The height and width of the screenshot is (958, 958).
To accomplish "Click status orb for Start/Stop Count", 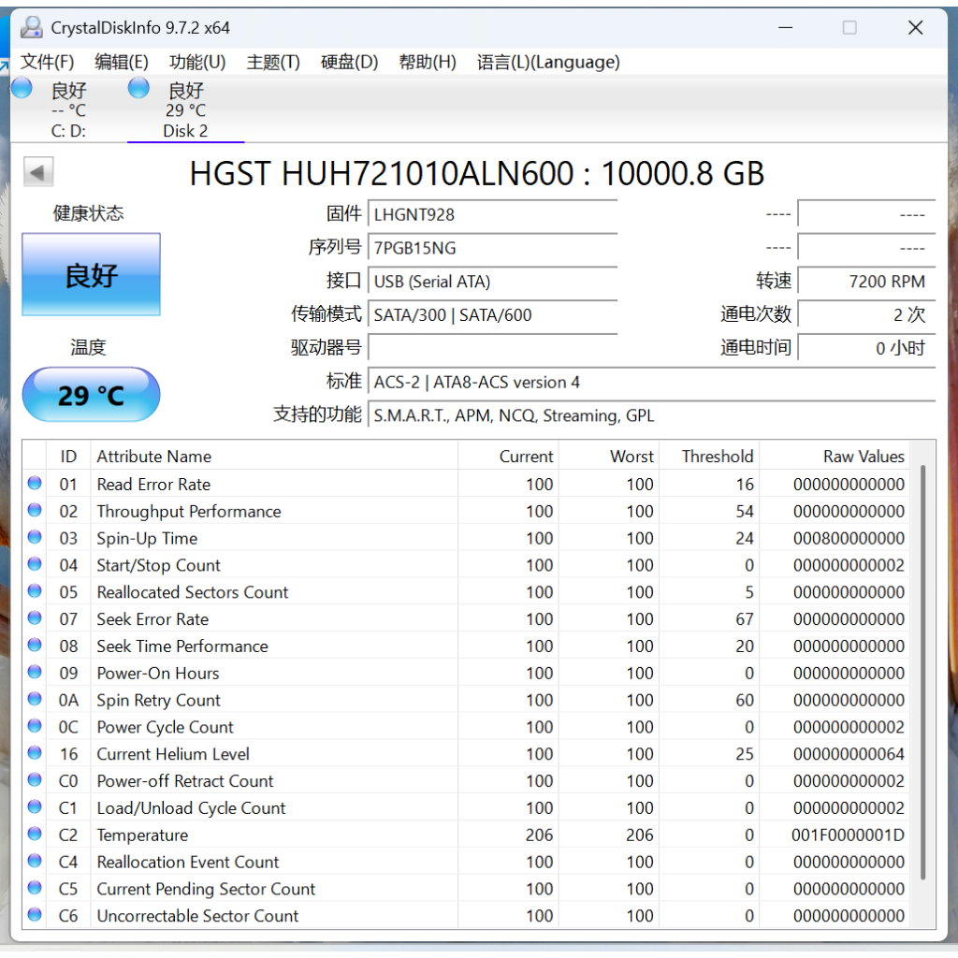I will [35, 564].
